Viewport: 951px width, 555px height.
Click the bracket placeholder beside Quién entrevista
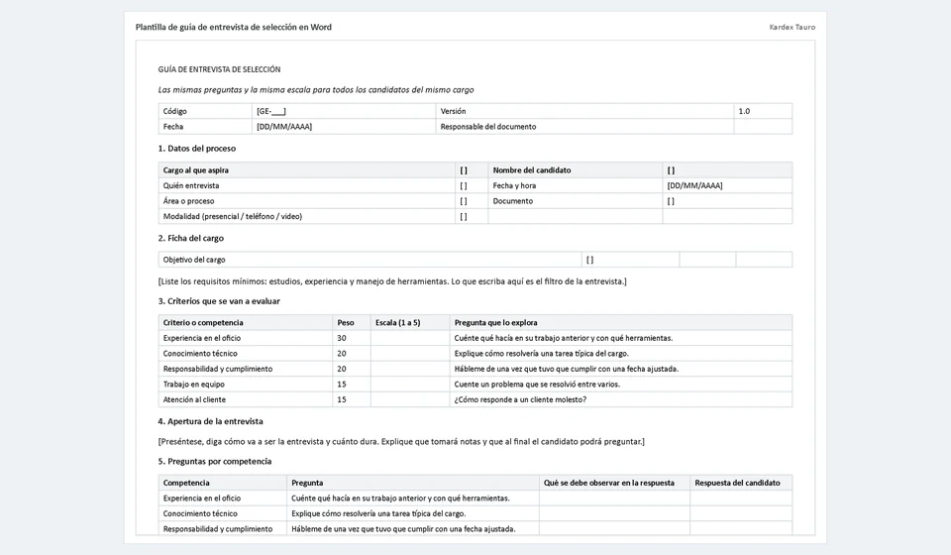(x=464, y=185)
